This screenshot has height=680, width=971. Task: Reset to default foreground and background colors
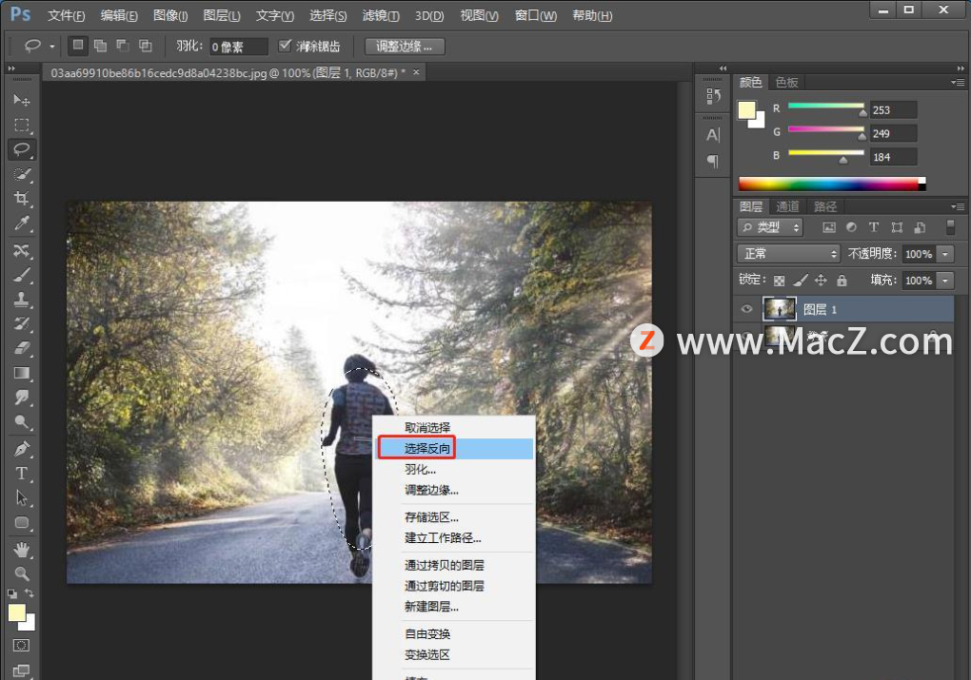click(x=12, y=594)
